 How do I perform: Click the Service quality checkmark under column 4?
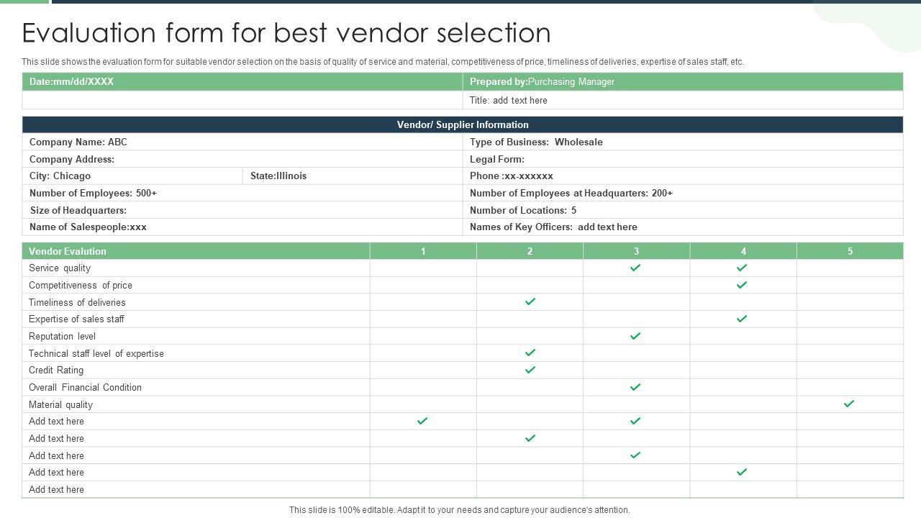[742, 268]
